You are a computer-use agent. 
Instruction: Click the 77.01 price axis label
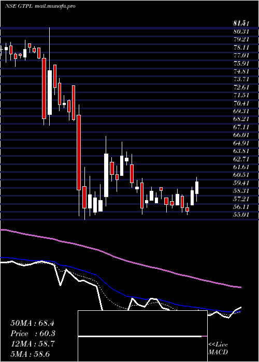(241, 55)
